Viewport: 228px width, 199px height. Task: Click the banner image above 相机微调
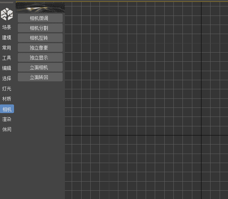click(40, 7)
